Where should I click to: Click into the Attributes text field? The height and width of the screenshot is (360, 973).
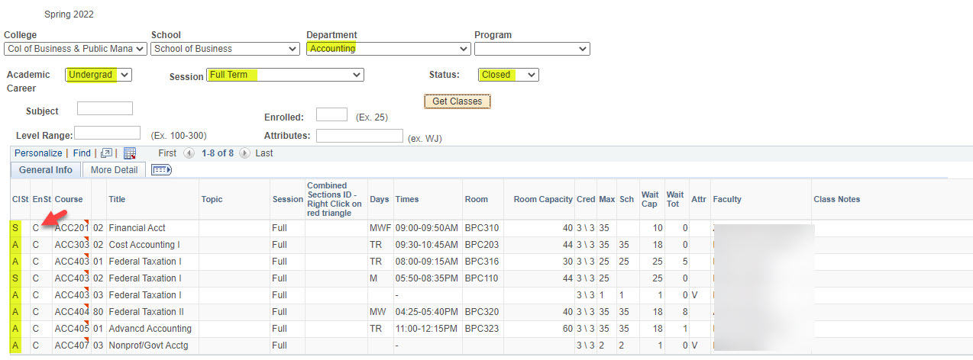click(x=359, y=136)
